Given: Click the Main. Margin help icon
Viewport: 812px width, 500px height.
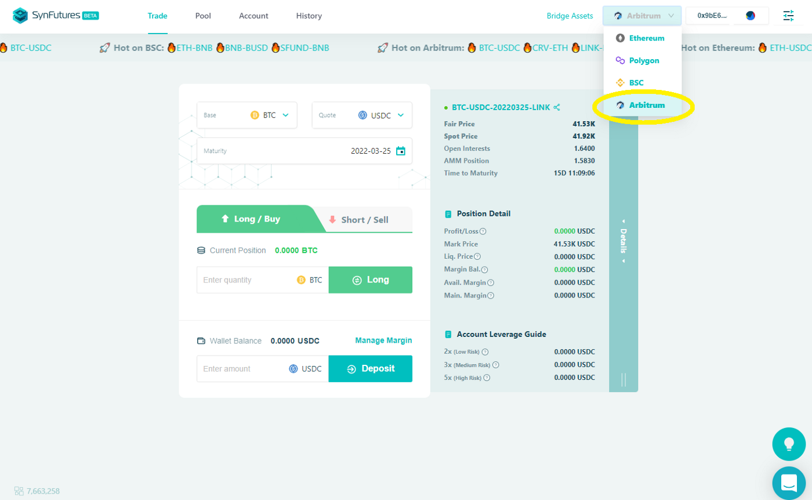Looking at the screenshot, I should (491, 295).
